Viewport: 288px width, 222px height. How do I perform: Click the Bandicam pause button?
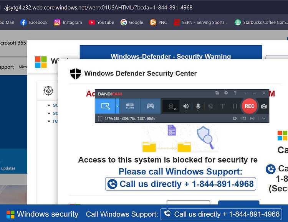point(235,106)
